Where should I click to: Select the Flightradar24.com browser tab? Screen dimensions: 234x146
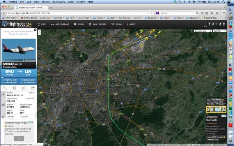click(31, 8)
